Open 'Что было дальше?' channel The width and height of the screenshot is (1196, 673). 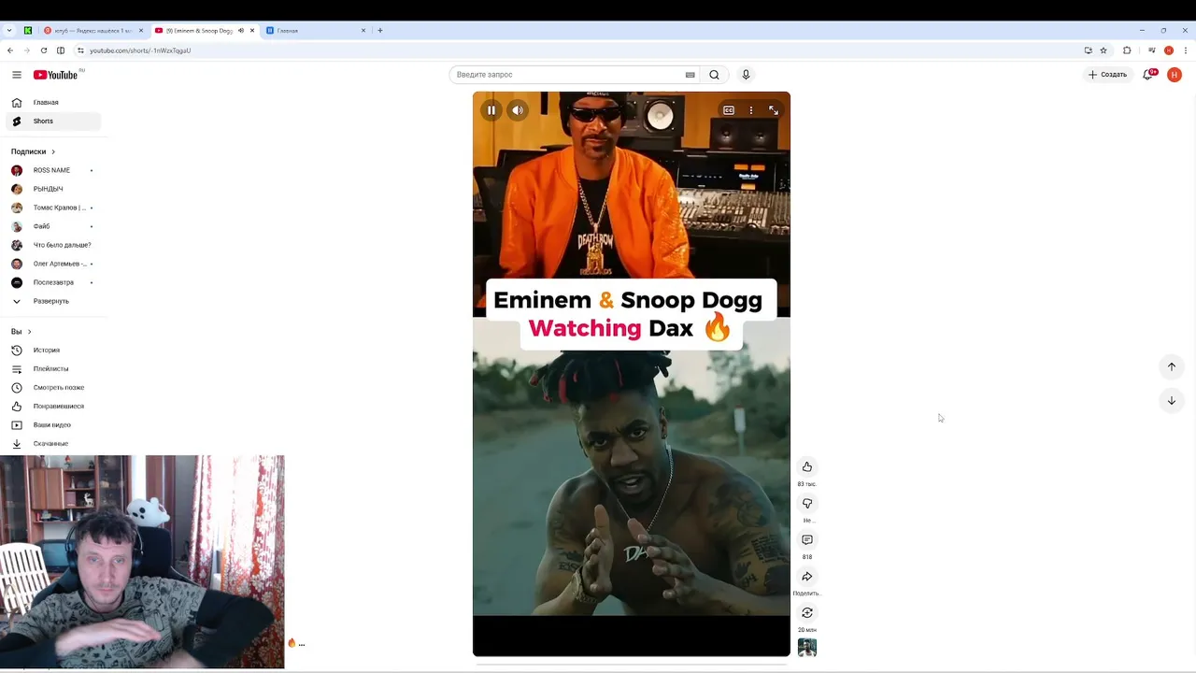click(53, 245)
